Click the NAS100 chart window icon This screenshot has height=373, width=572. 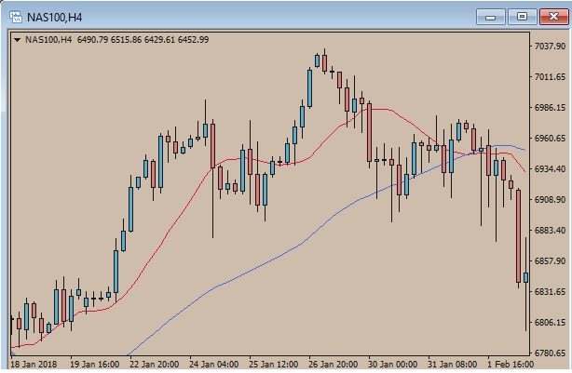pyautogui.click(x=16, y=17)
